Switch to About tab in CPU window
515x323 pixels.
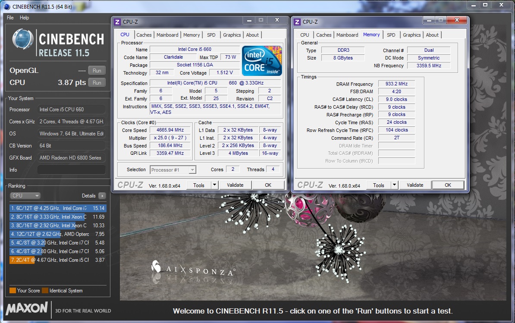[252, 35]
